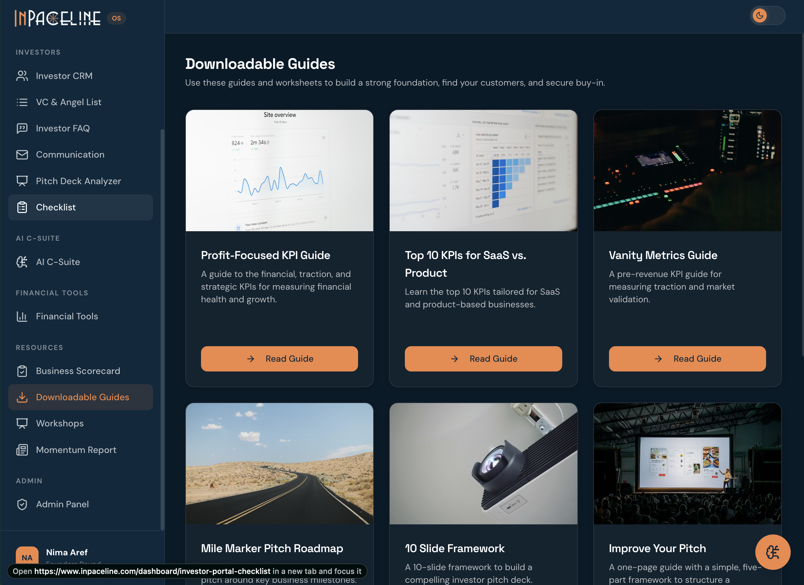Open the floating AI assistant button
804x585 pixels.
[772, 552]
